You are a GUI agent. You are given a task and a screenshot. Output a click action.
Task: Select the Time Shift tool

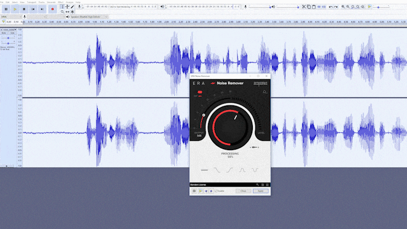[68, 12]
